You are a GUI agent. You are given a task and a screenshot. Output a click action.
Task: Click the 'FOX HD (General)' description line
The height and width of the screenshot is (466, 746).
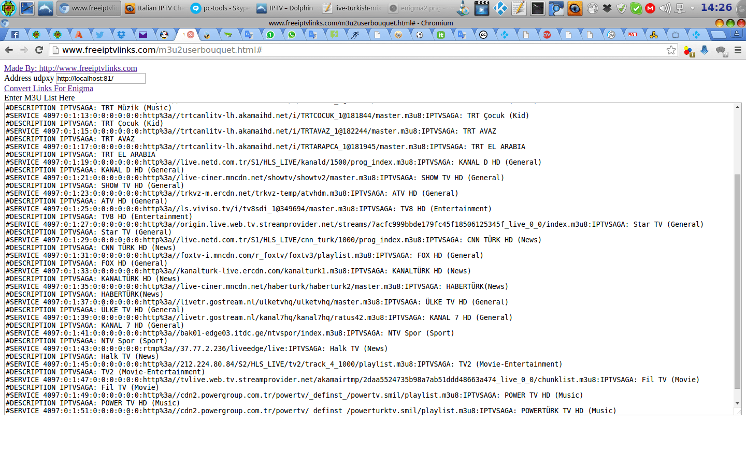pyautogui.click(x=87, y=263)
